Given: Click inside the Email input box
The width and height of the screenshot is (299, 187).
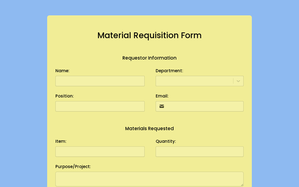Looking at the screenshot, I should [x=204, y=106].
